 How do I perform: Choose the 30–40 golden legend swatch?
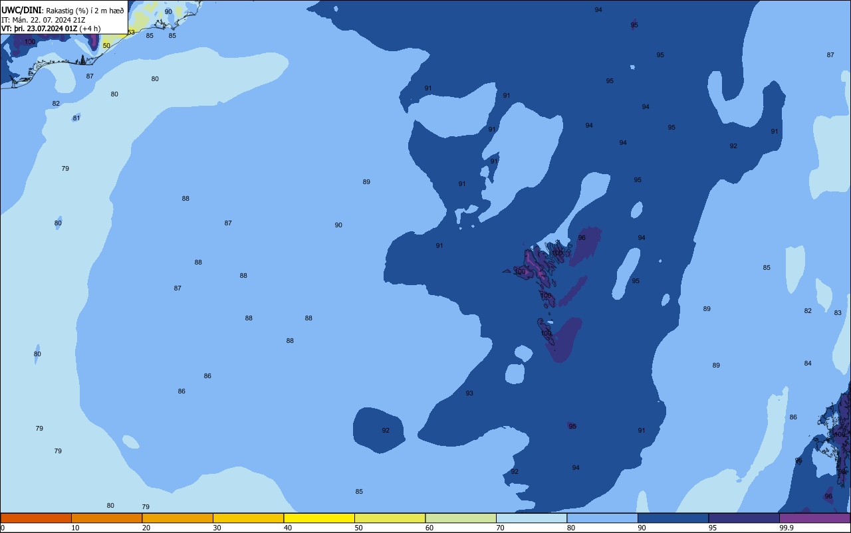click(x=248, y=518)
